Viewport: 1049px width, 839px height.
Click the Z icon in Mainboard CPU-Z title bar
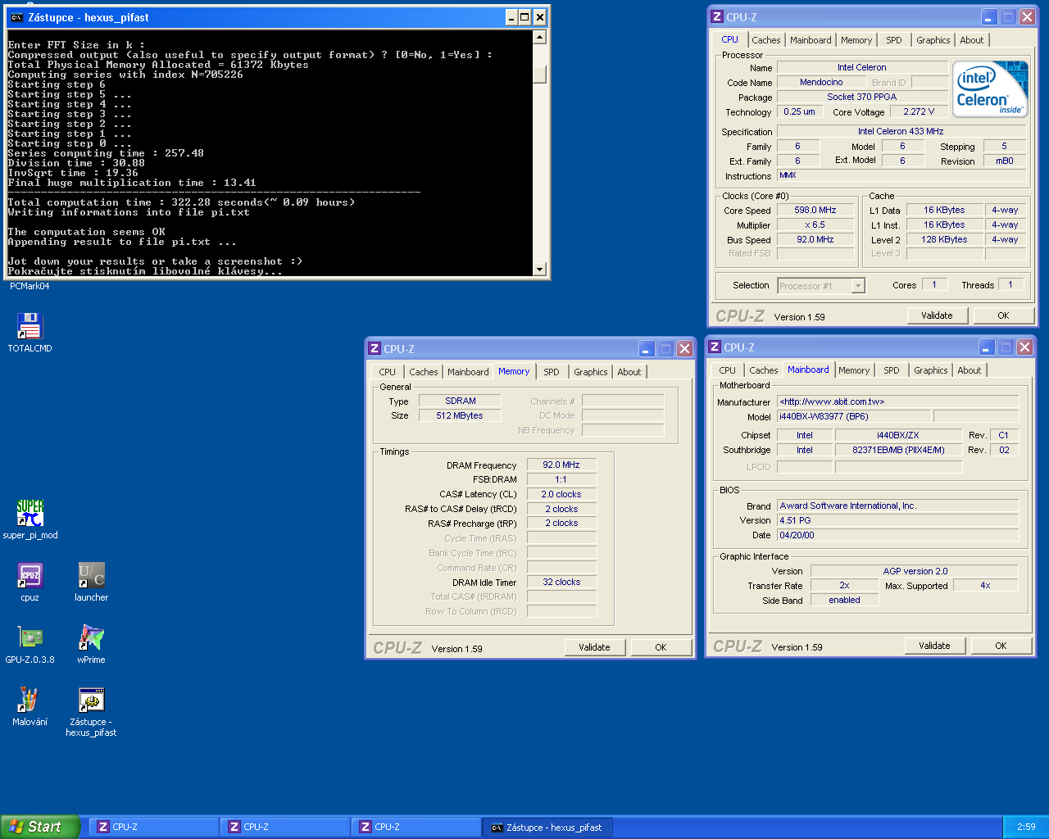pyautogui.click(x=715, y=347)
